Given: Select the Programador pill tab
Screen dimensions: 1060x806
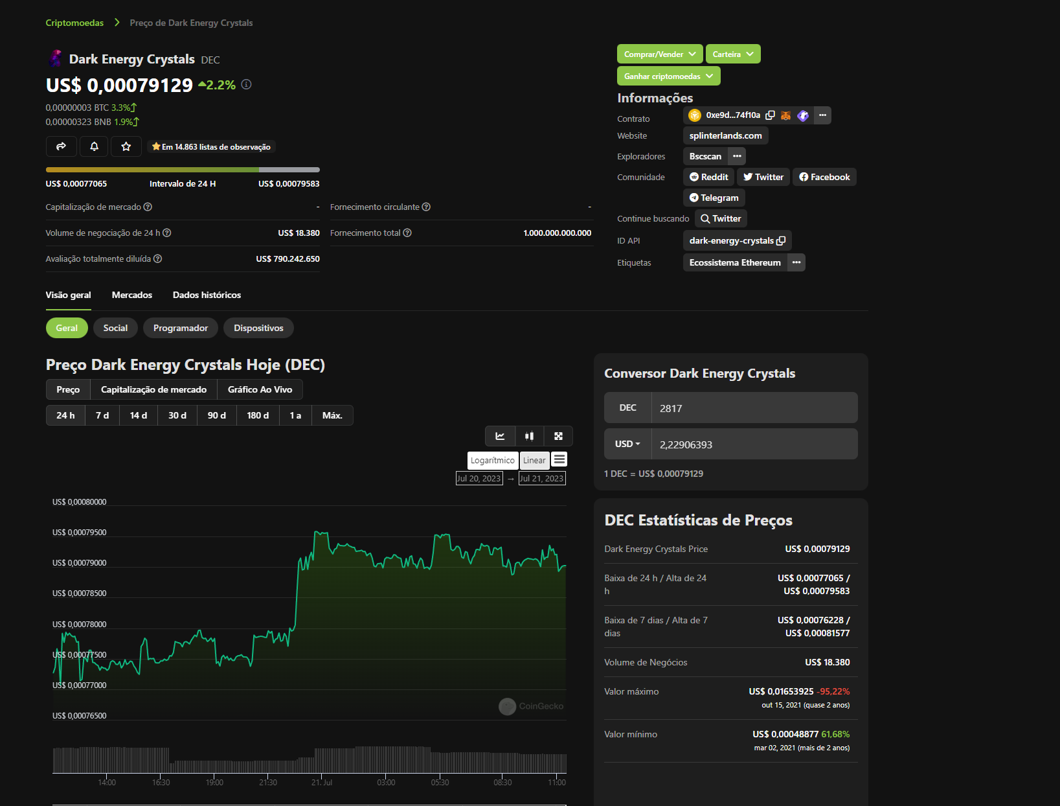Looking at the screenshot, I should (x=181, y=328).
